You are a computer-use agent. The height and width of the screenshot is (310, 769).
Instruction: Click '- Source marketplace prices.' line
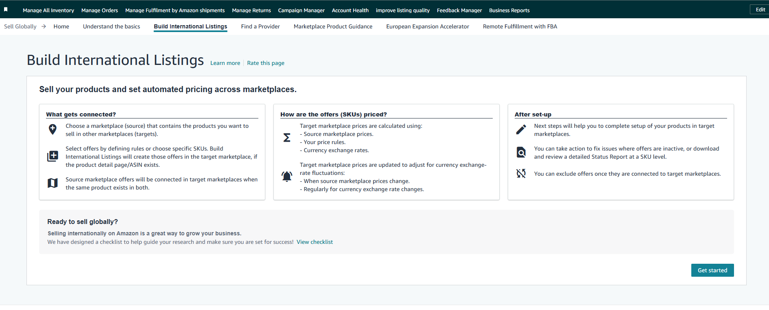[x=336, y=134]
